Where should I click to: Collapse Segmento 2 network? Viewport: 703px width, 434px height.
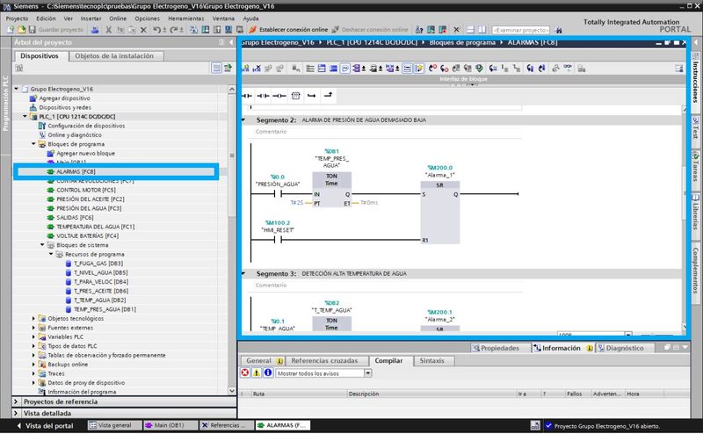[x=244, y=120]
